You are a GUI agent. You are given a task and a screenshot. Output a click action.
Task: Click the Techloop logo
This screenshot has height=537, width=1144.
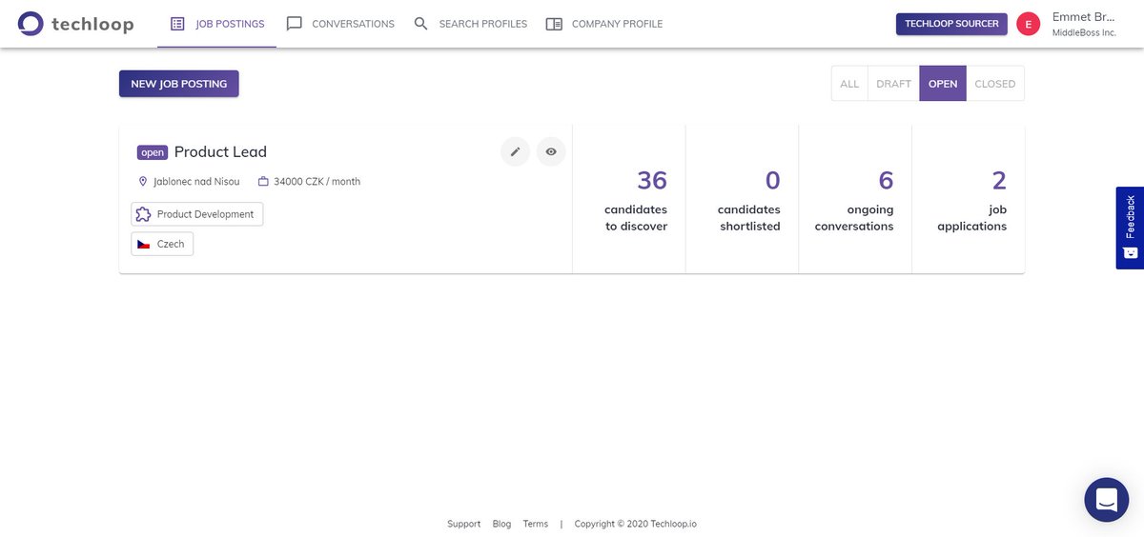(x=76, y=24)
